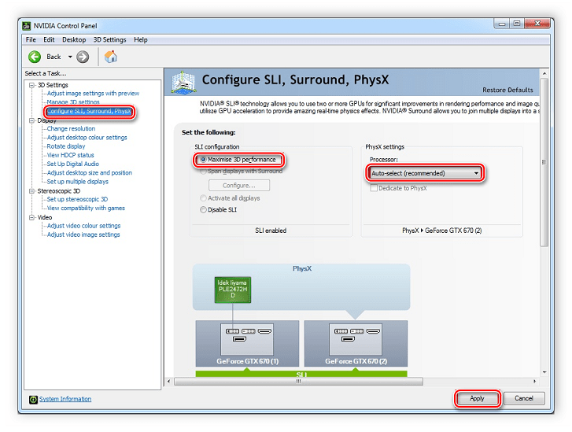
Task: Collapse the Video tree node
Action: (x=32, y=217)
